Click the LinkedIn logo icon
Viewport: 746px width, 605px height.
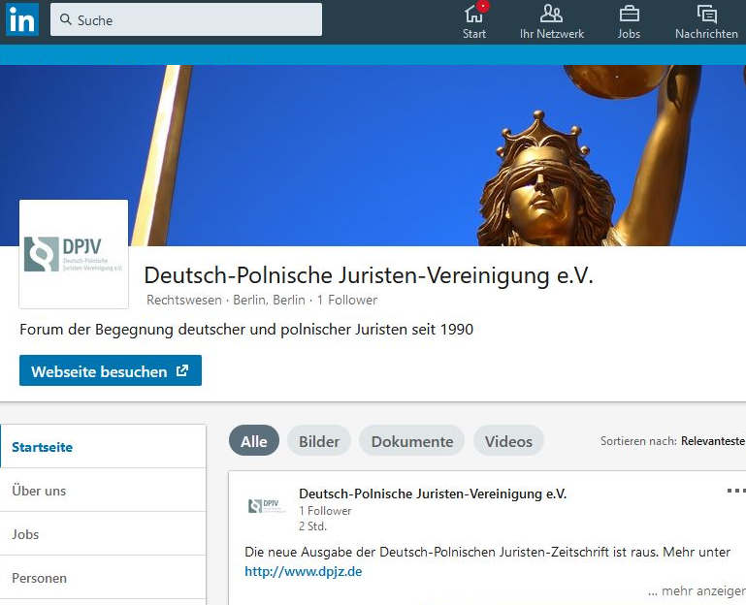pyautogui.click(x=22, y=19)
